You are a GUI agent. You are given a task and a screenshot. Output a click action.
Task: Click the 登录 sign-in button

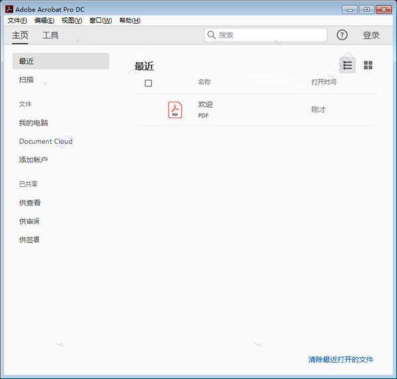tap(371, 35)
